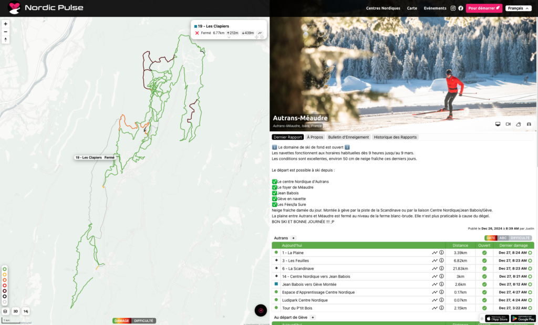This screenshot has height=325, width=538.
Task: Get the app on Google Play badge
Action: pyautogui.click(x=523, y=319)
